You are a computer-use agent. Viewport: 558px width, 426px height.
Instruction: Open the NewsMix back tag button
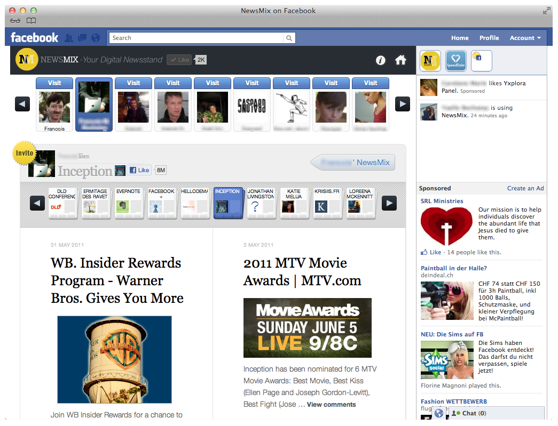(353, 163)
